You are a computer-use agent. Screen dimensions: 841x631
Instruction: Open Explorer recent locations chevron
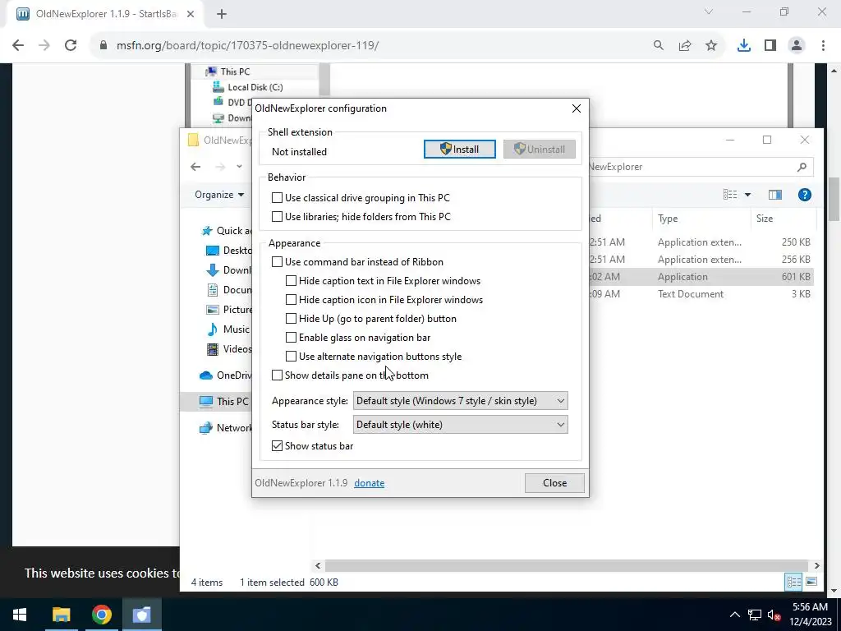tap(239, 166)
